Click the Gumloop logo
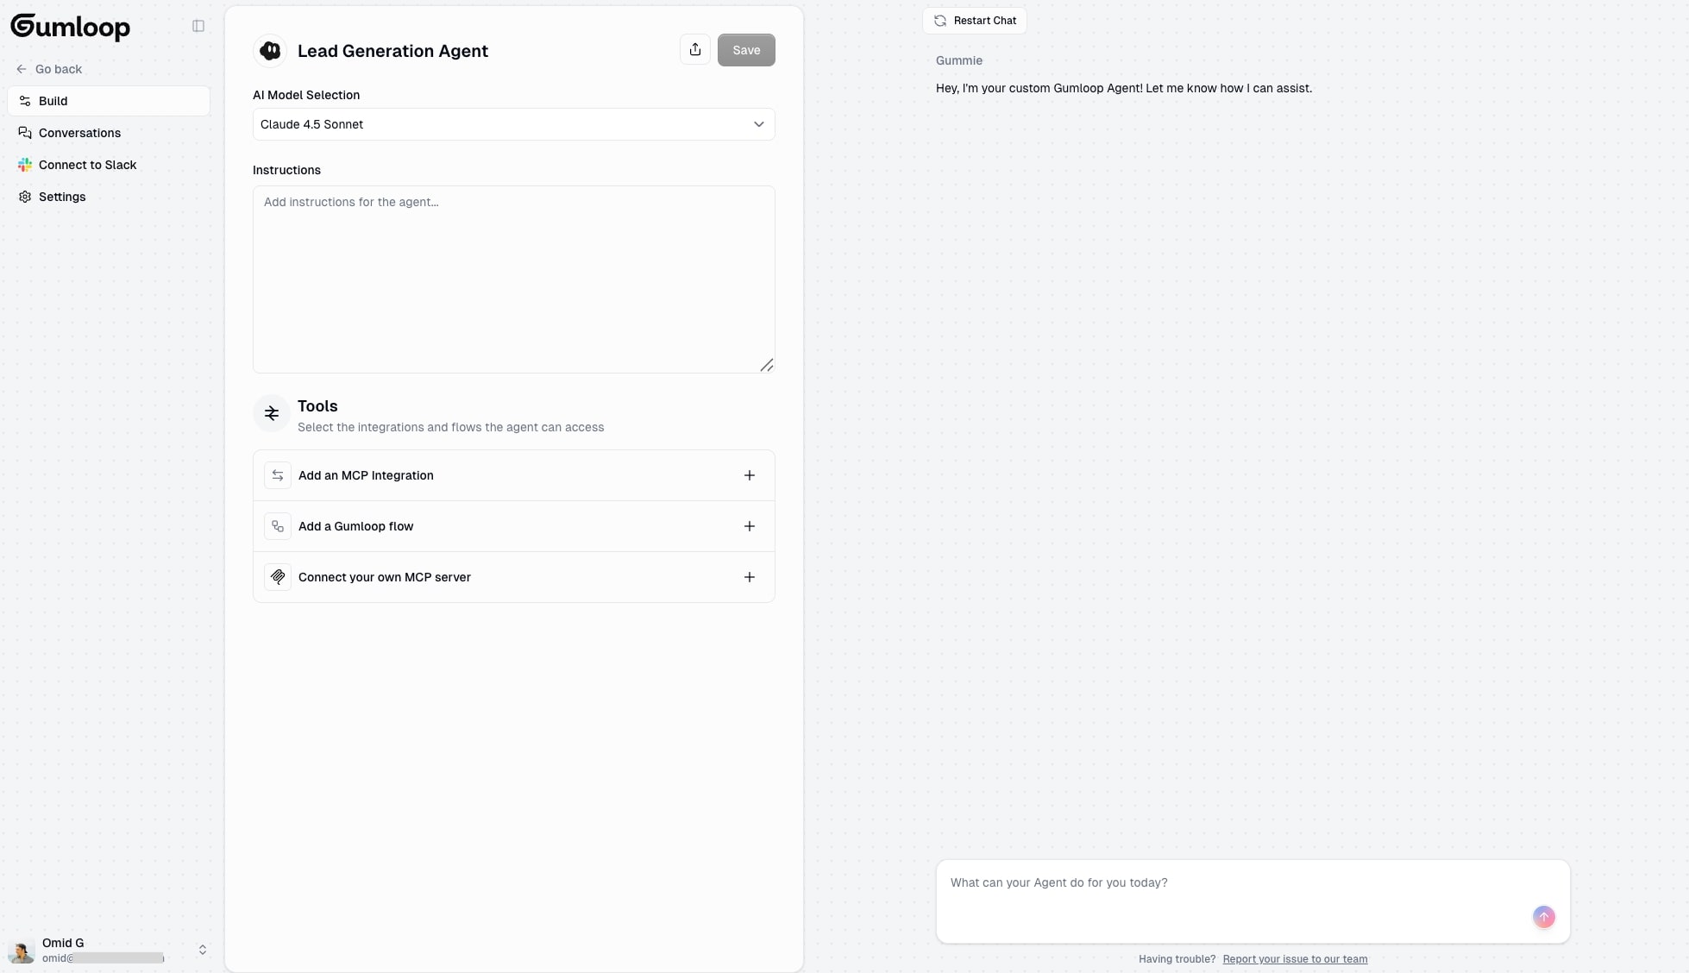The height and width of the screenshot is (973, 1689). pyautogui.click(x=70, y=27)
